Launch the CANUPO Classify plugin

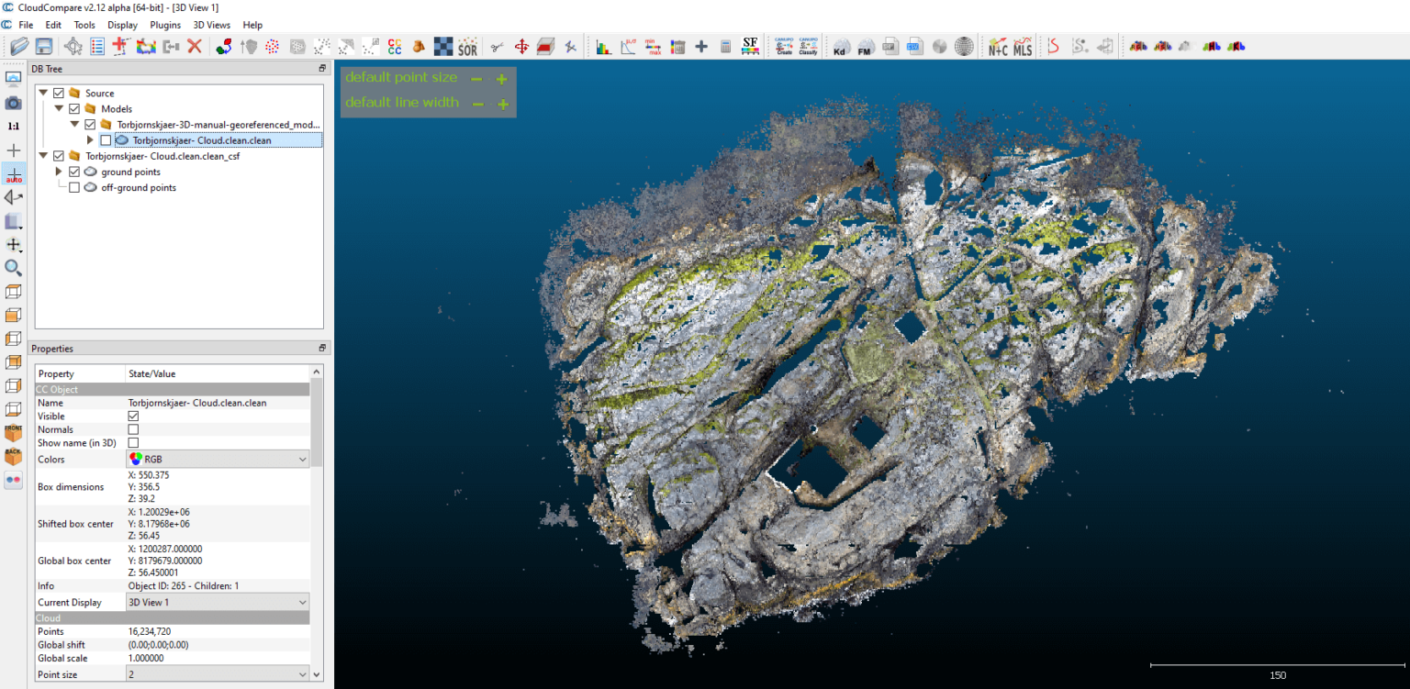[809, 46]
